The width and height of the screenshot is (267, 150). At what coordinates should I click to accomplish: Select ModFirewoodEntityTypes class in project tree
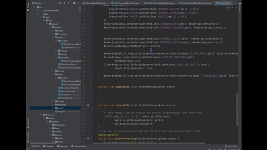pyautogui.click(x=71, y=67)
